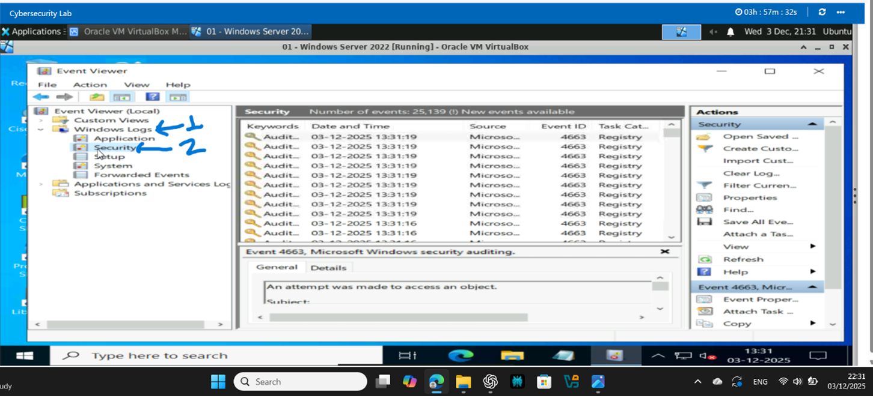Click the Filter Current Log funnel icon
Screen dimensions: 873x416
[704, 185]
